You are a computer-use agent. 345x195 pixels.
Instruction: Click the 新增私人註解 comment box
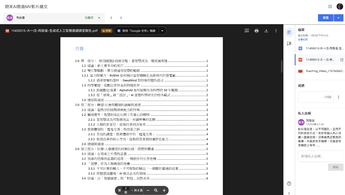coord(320,156)
